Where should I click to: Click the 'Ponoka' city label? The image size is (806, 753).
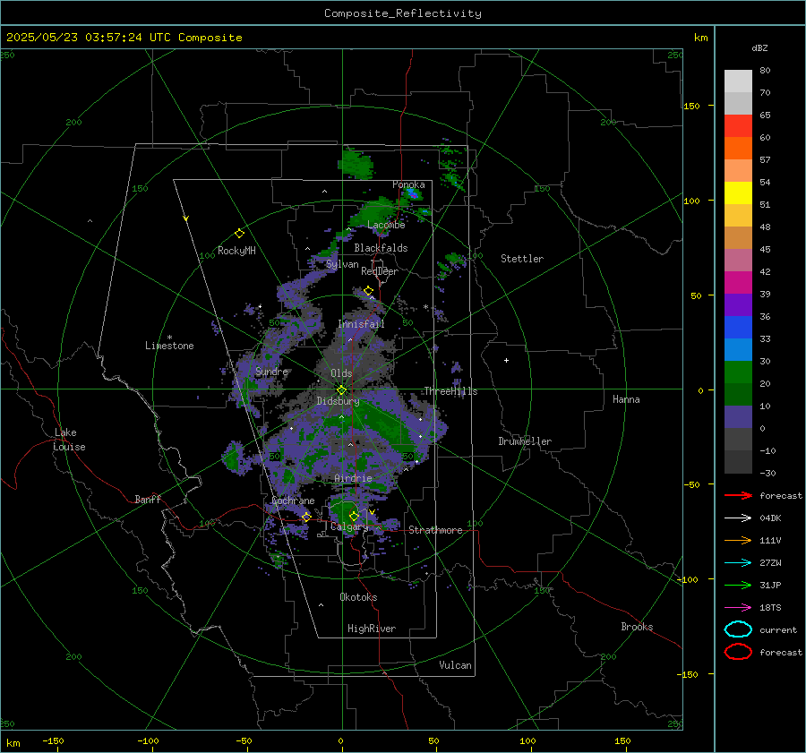coord(408,184)
